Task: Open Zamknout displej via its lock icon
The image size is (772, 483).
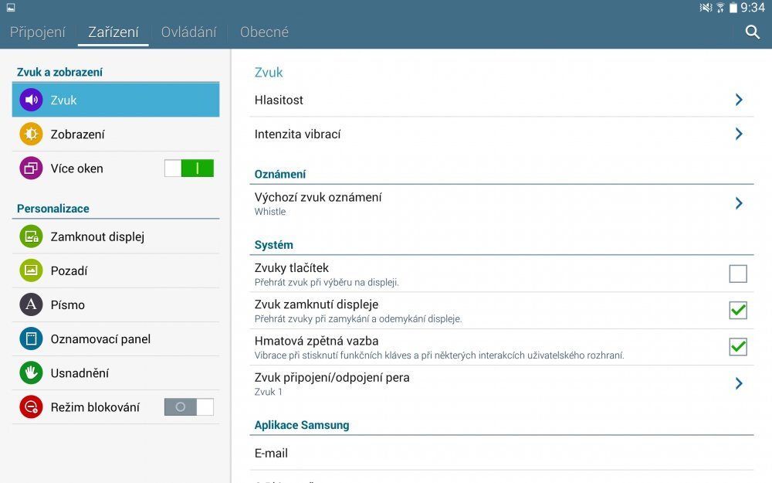Action: click(x=30, y=236)
